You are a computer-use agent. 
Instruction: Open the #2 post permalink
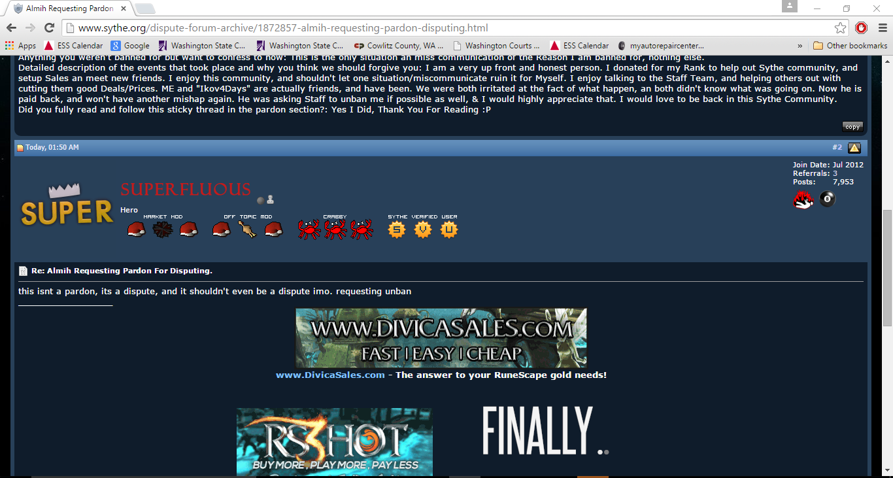click(x=837, y=148)
